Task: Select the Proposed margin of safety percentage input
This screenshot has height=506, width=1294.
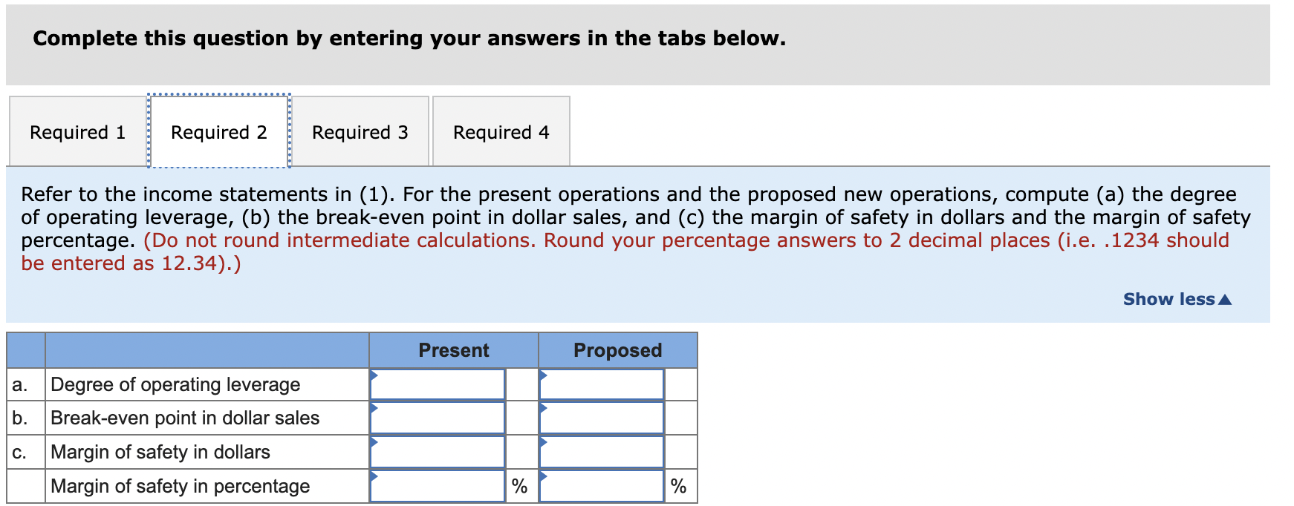Action: [602, 486]
